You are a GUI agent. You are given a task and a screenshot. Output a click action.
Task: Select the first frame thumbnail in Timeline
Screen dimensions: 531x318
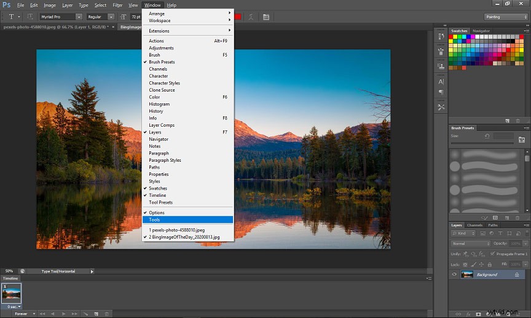11,293
